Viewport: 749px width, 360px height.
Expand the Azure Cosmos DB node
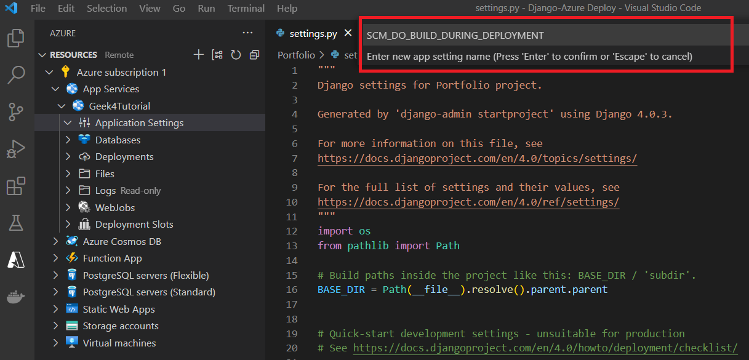[55, 241]
